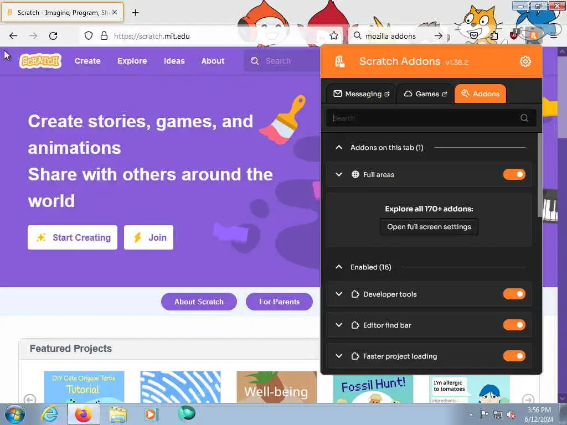
Task: Open About in Scratch navigation
Action: click(x=213, y=61)
